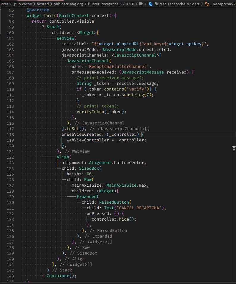Image resolution: width=236 pixels, height=284 pixels.
Task: Click 'widget.apiKey' in the URL string
Action: (185, 44)
